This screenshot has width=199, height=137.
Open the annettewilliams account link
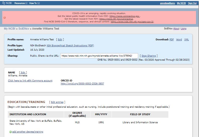tap(167, 3)
